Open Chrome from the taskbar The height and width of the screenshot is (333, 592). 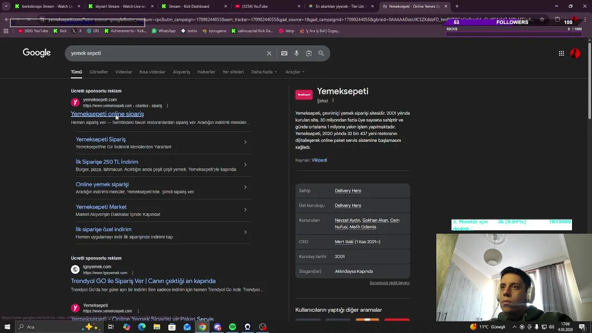click(x=202, y=327)
